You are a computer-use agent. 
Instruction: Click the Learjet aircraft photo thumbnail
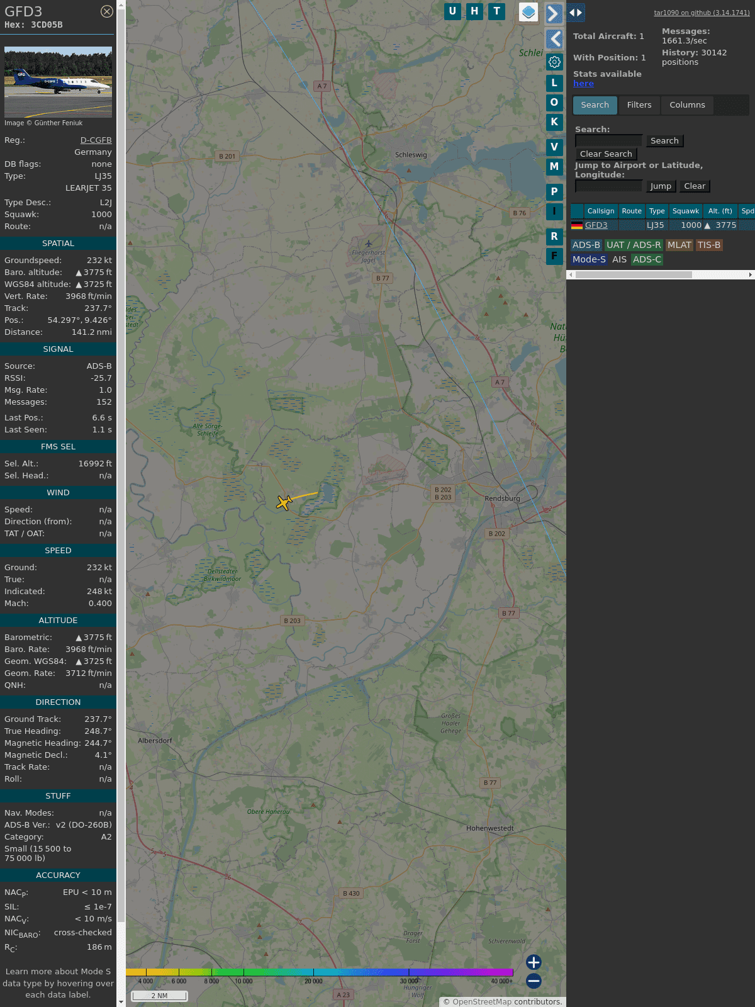pyautogui.click(x=58, y=82)
